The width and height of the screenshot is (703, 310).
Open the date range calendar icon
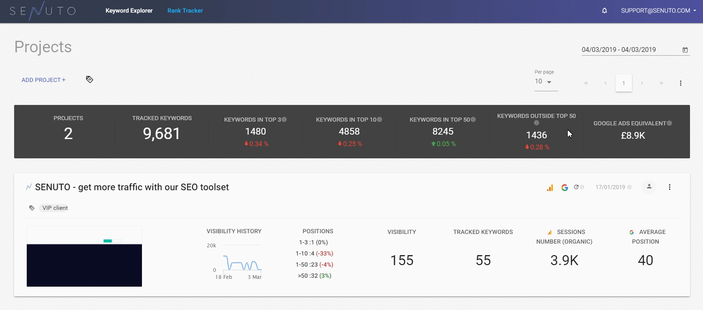(685, 50)
